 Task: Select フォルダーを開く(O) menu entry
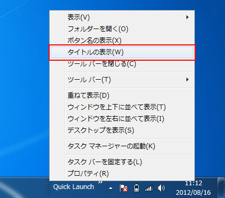[122, 29]
